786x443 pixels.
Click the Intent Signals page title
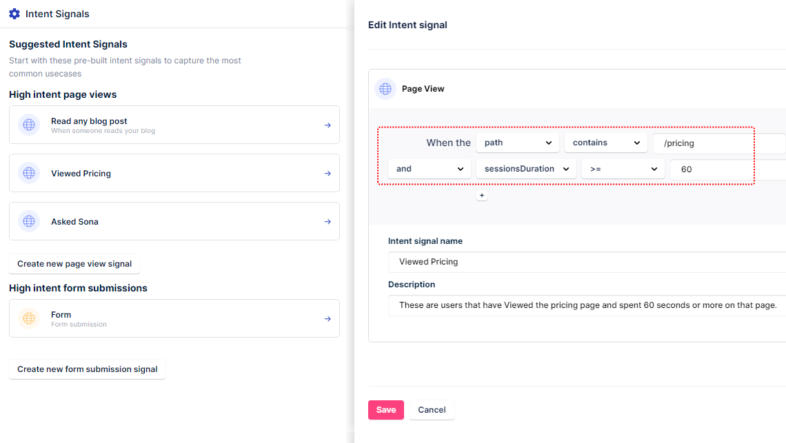[x=57, y=14]
